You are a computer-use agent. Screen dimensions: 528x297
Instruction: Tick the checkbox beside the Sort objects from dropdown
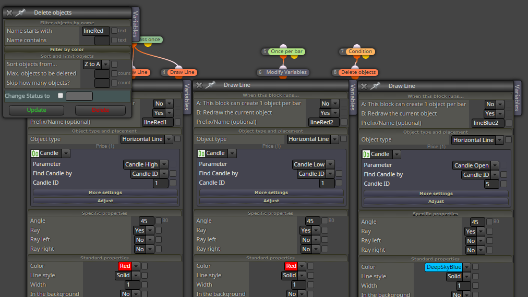[114, 64]
